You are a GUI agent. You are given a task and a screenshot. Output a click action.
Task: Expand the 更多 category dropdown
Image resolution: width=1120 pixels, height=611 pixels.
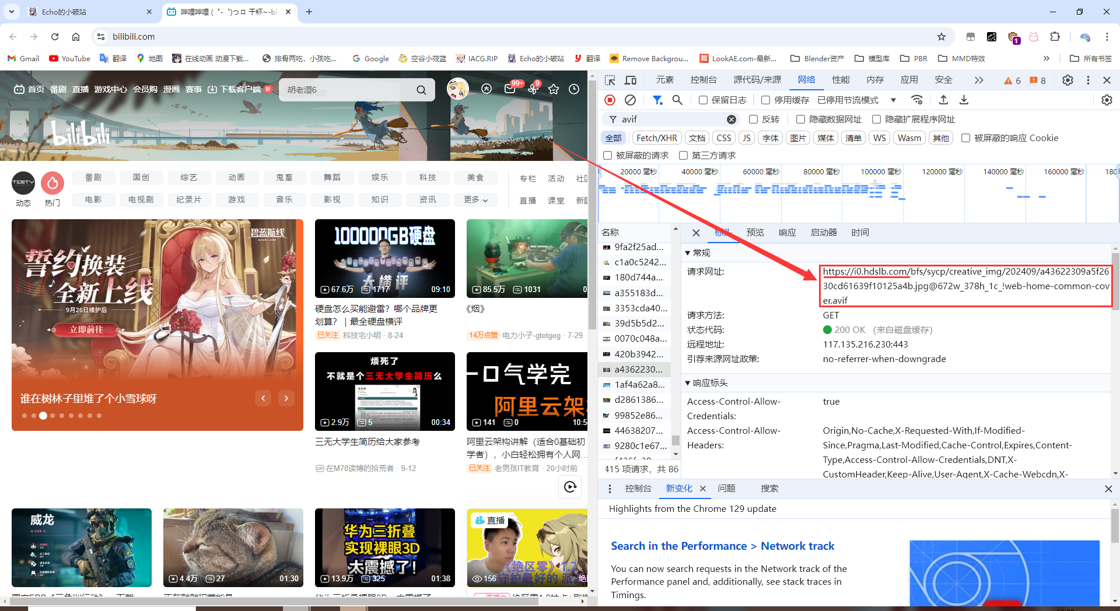pos(475,199)
